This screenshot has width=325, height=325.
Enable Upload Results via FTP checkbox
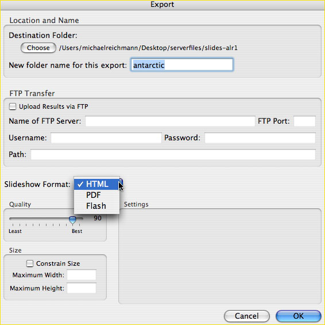click(x=13, y=106)
